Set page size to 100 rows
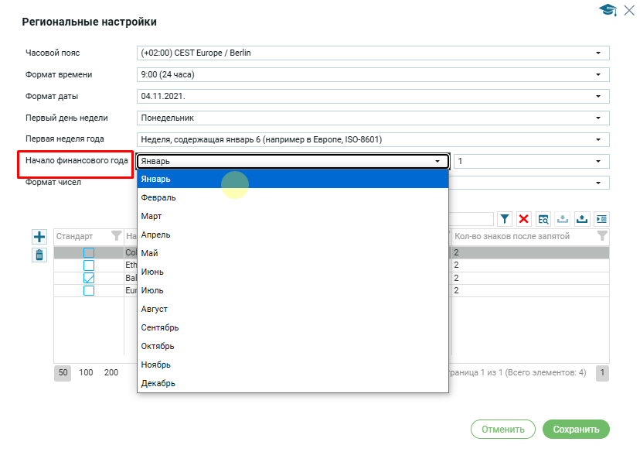 click(87, 372)
